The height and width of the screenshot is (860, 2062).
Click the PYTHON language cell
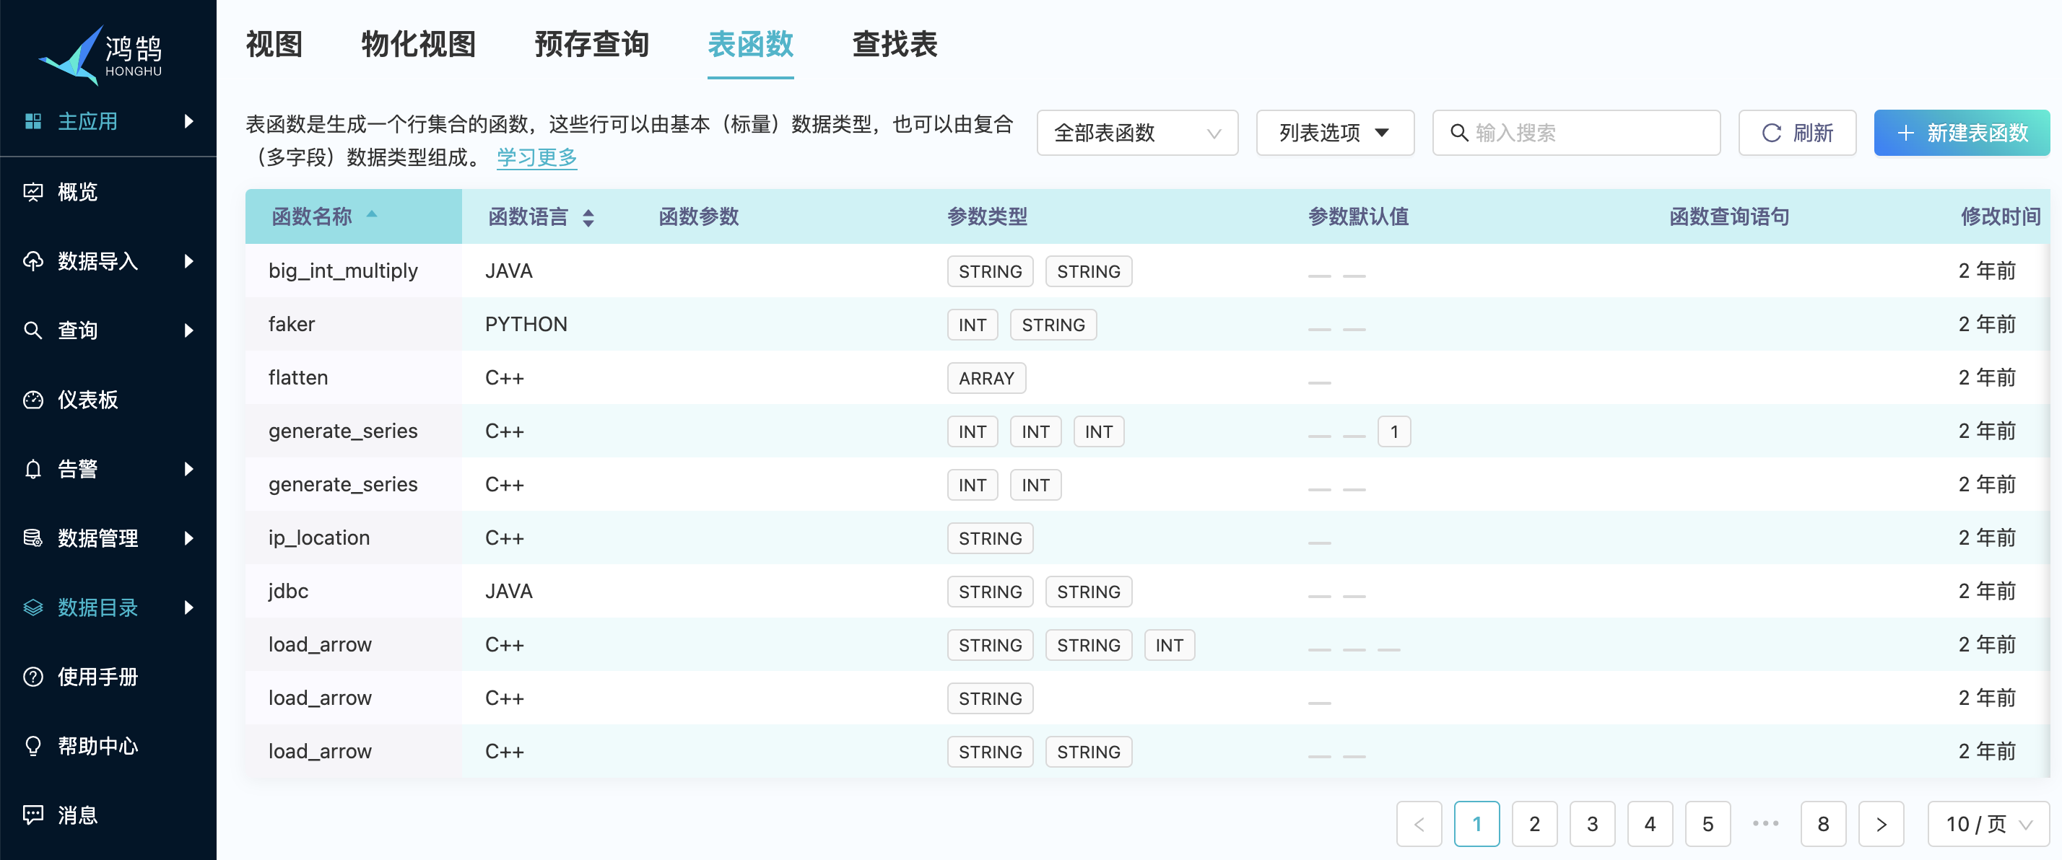coord(526,324)
